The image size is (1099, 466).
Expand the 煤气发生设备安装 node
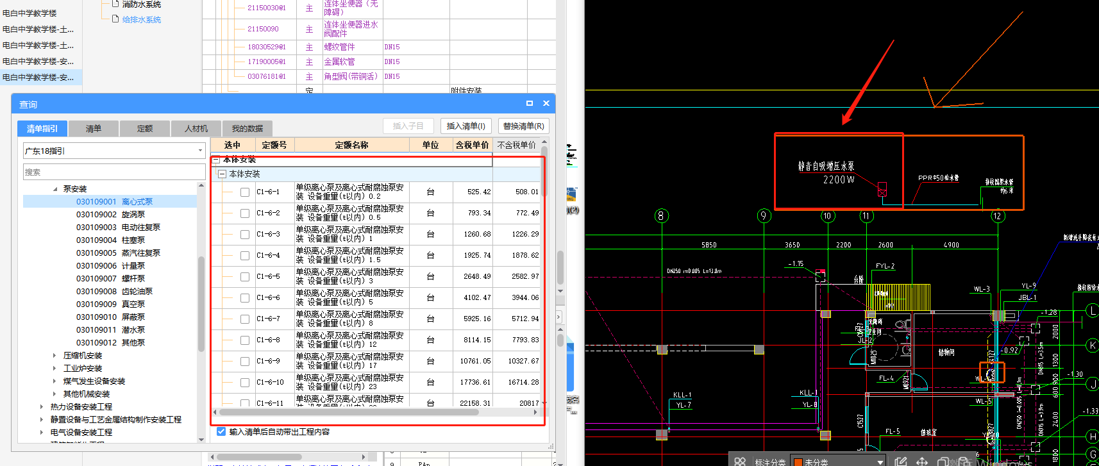tap(55, 381)
